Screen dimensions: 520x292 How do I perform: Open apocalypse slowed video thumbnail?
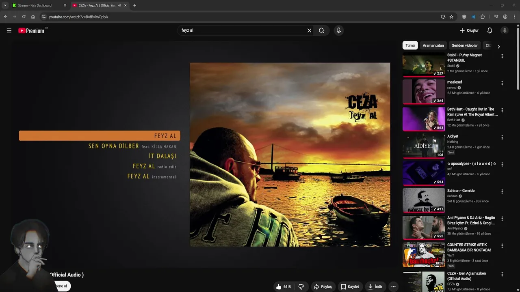tap(424, 173)
